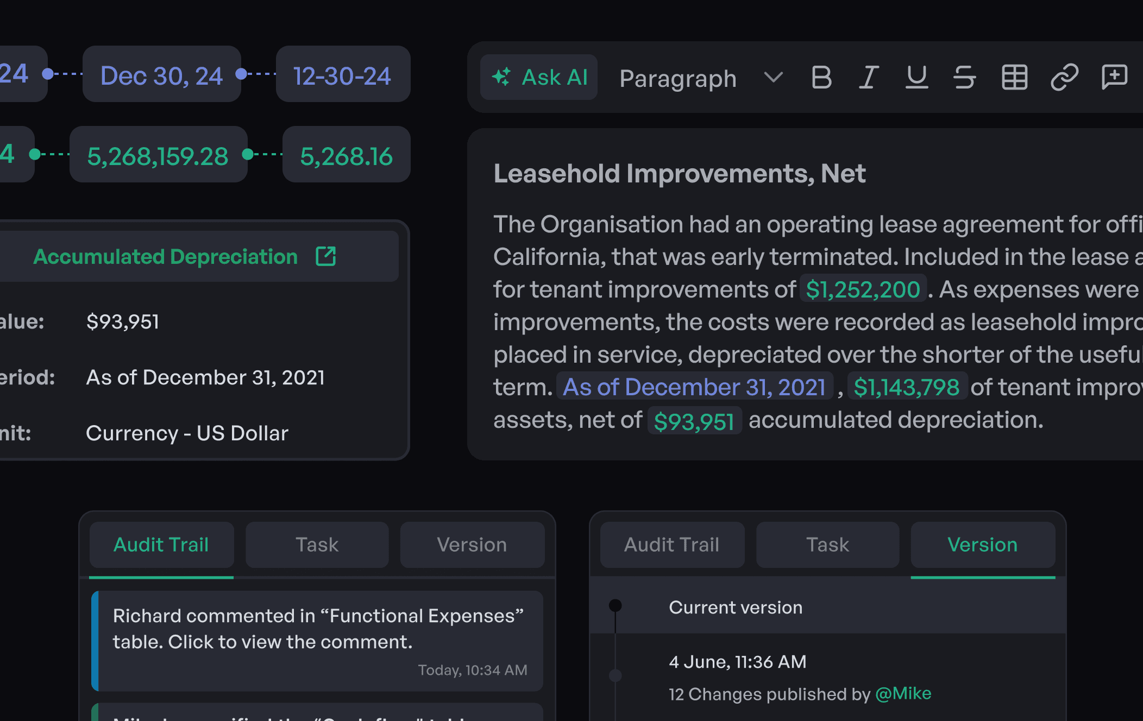1143x721 pixels.
Task: Click the Bold formatting icon
Action: click(821, 77)
